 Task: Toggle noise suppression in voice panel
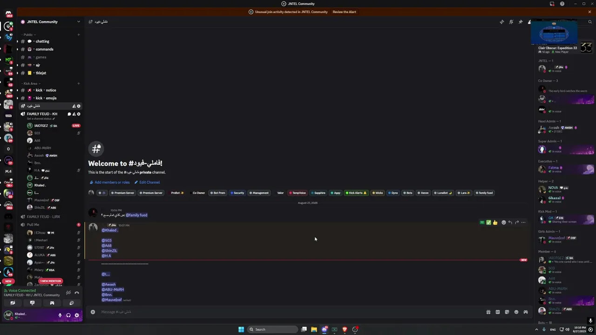(x=68, y=293)
